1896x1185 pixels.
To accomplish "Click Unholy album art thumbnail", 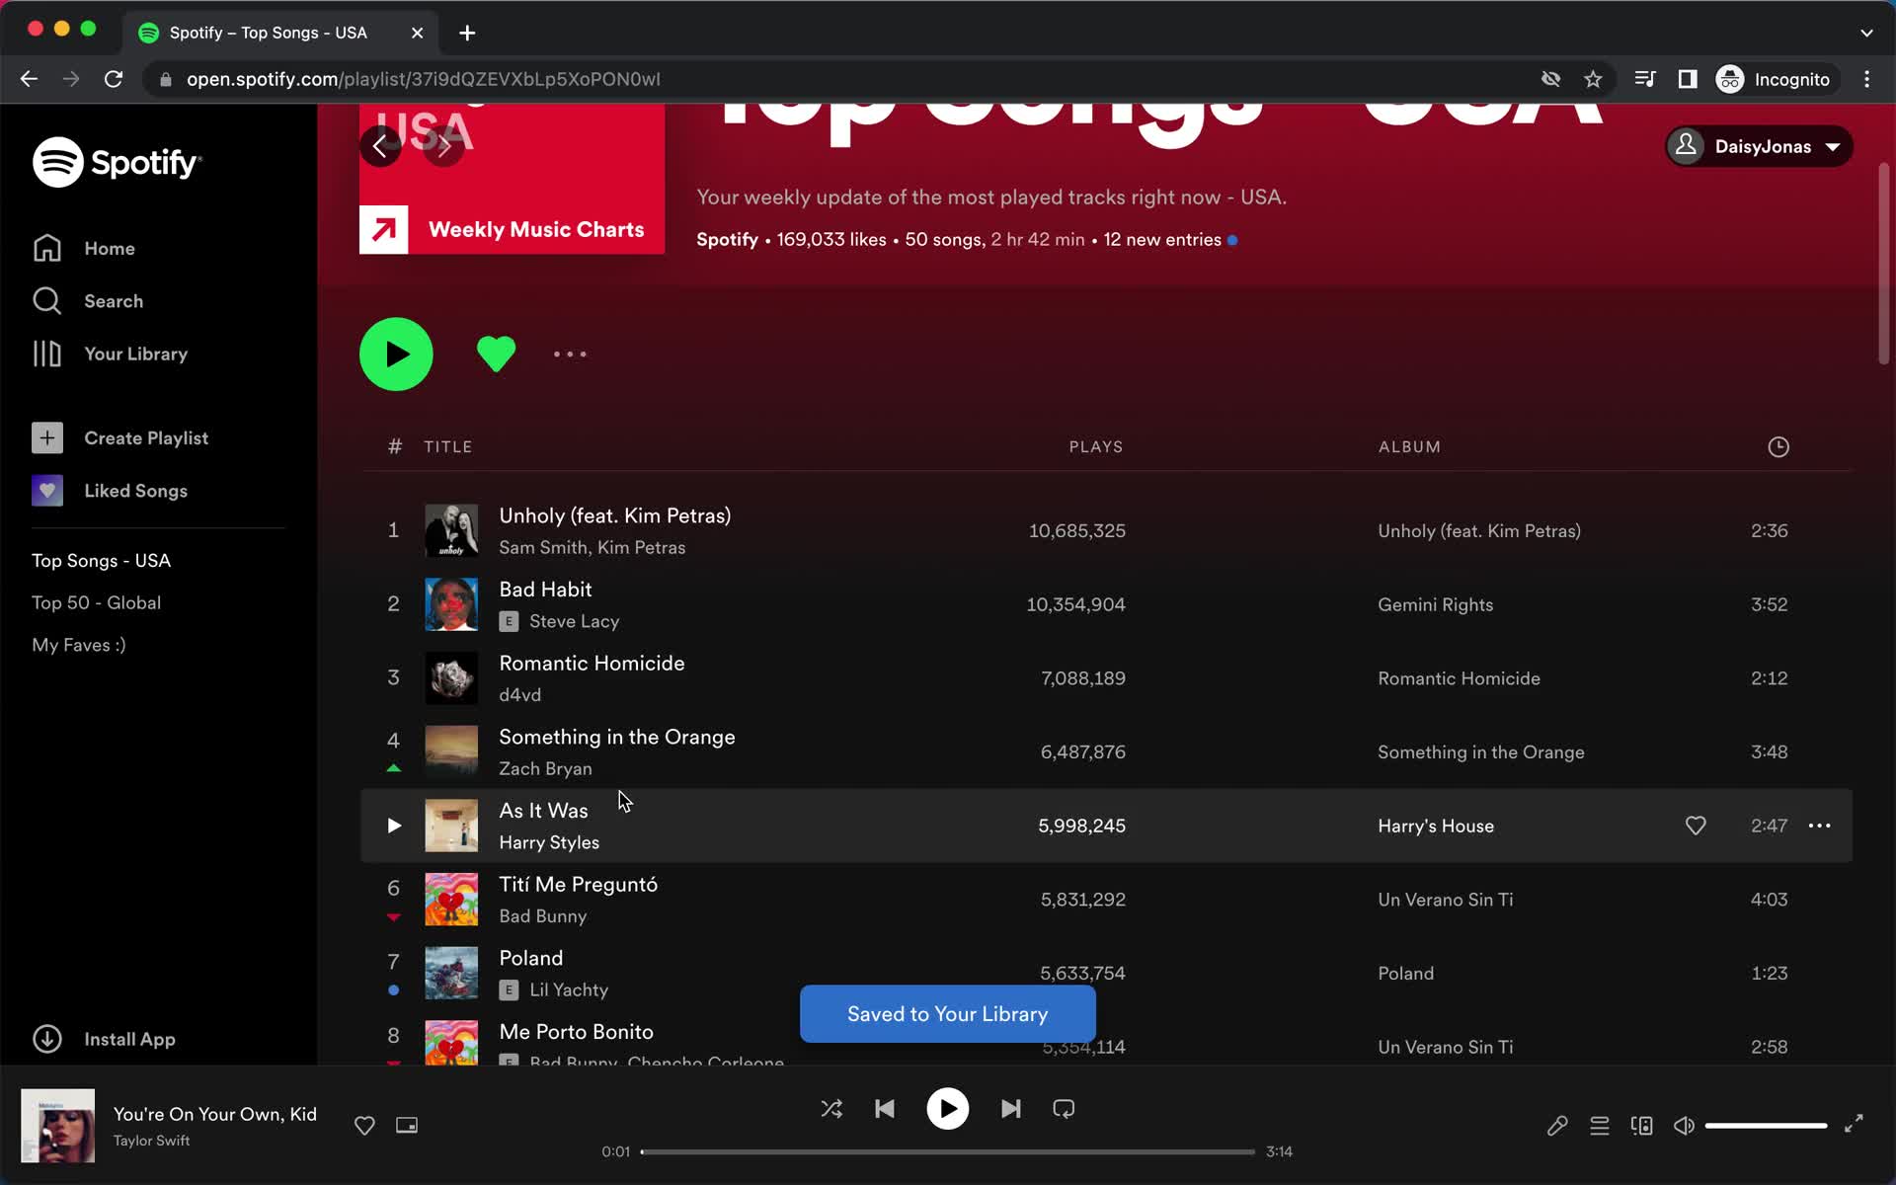I will click(x=451, y=530).
